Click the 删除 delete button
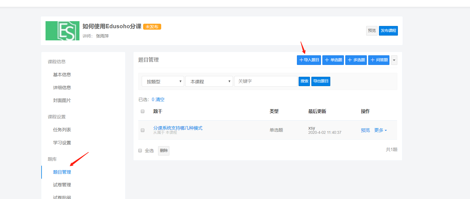This screenshot has height=199, width=470. tap(164, 151)
